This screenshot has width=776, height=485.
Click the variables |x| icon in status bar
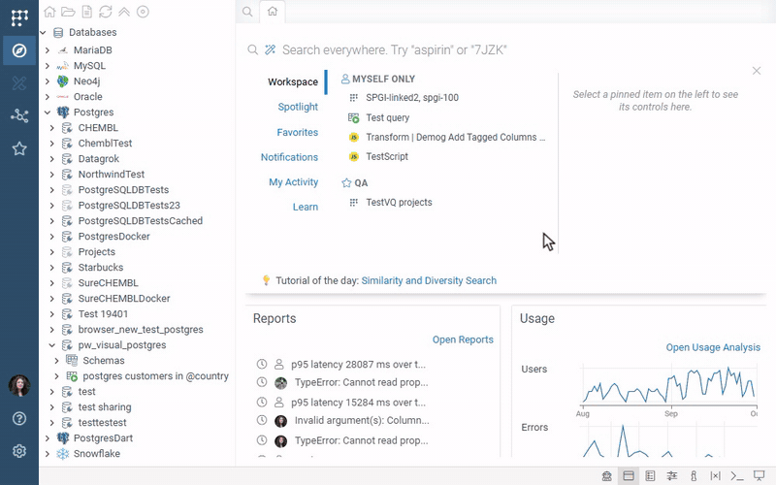[715, 476]
